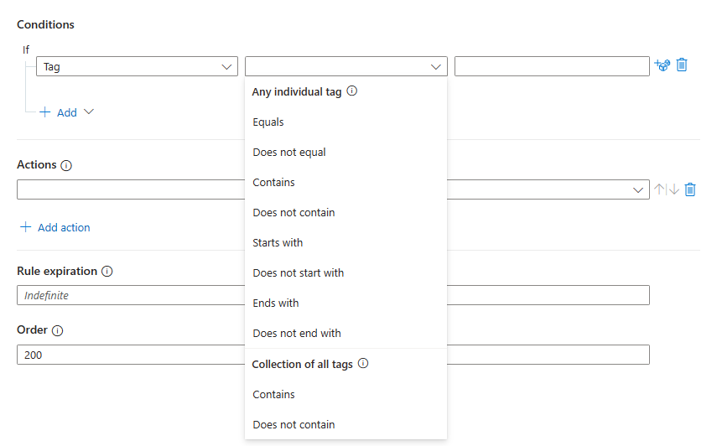Move the action down with arrow
The width and height of the screenshot is (717, 446).
pyautogui.click(x=673, y=189)
